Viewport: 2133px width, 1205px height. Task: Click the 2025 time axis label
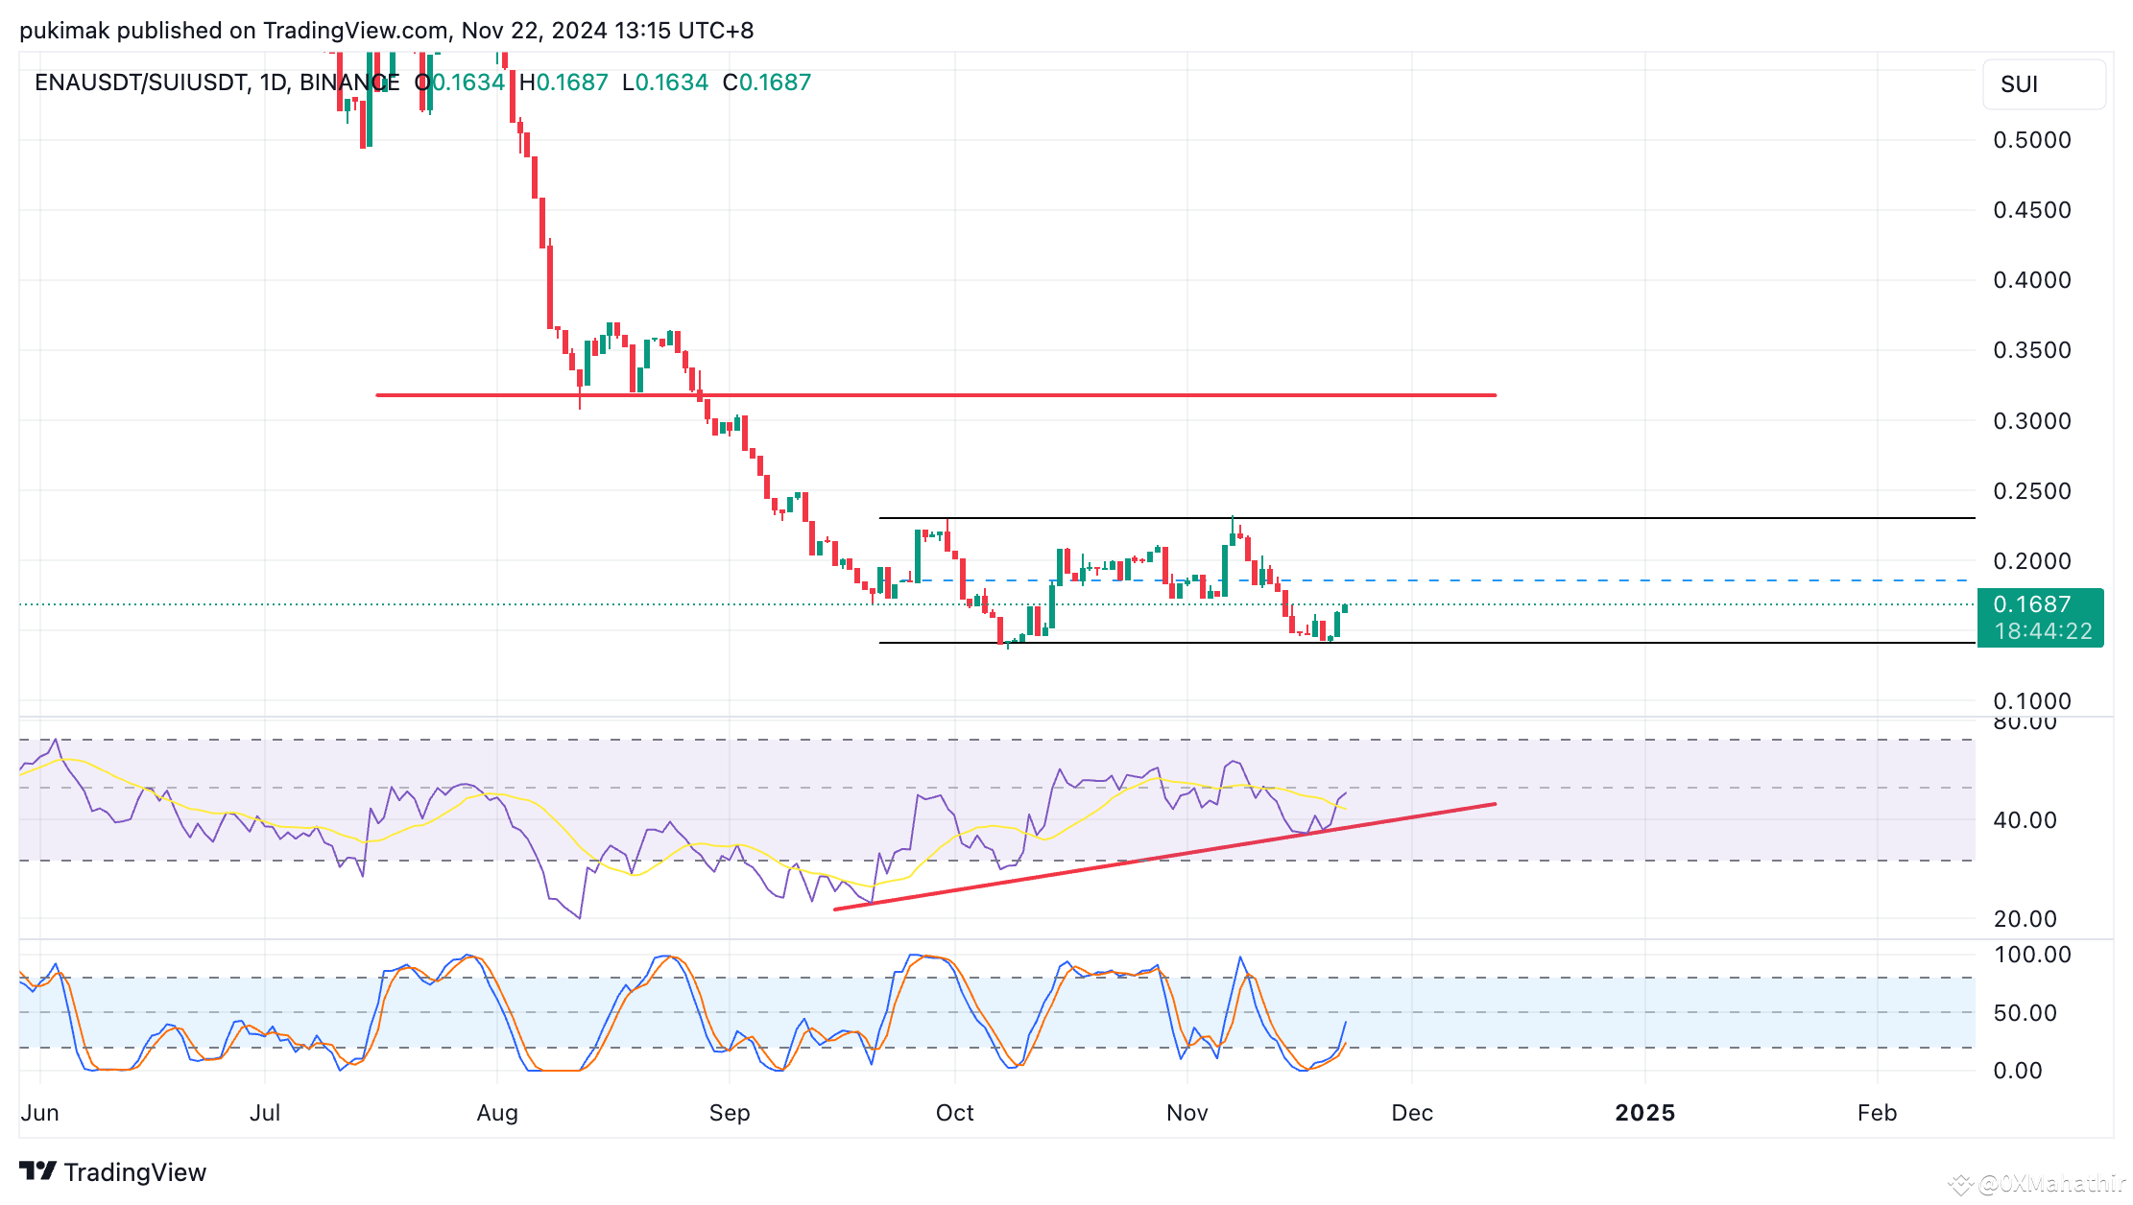click(1645, 1113)
